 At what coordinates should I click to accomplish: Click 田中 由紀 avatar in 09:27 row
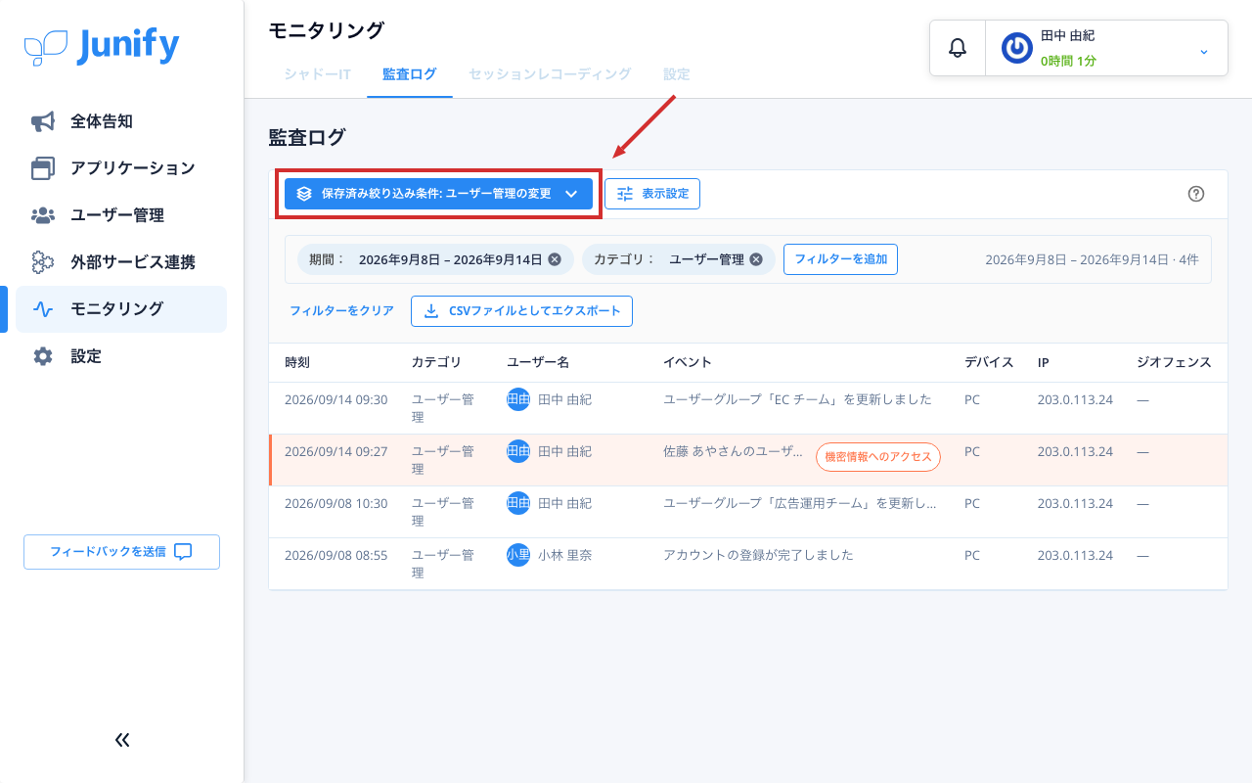click(518, 451)
